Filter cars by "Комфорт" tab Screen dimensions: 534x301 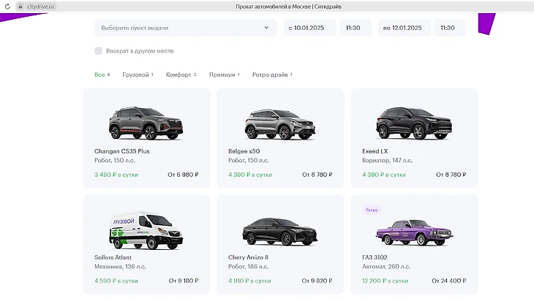180,75
